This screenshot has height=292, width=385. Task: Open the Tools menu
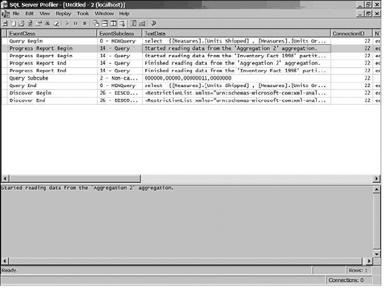[x=82, y=13]
